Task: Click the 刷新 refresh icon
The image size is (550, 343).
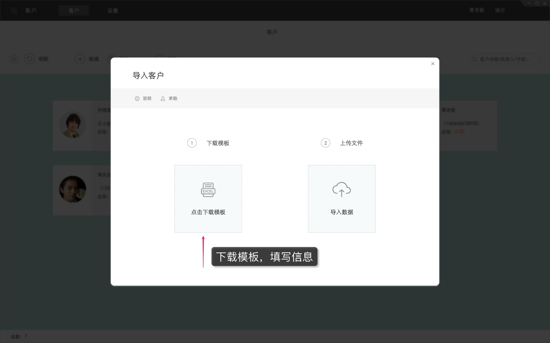Action: tap(30, 59)
